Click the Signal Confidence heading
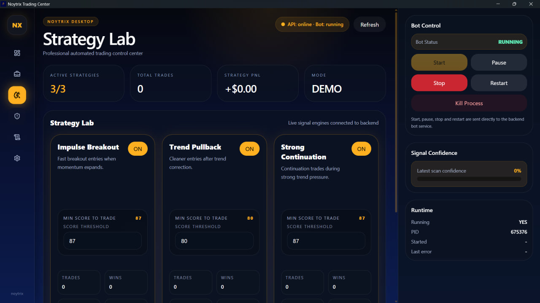 click(x=434, y=153)
